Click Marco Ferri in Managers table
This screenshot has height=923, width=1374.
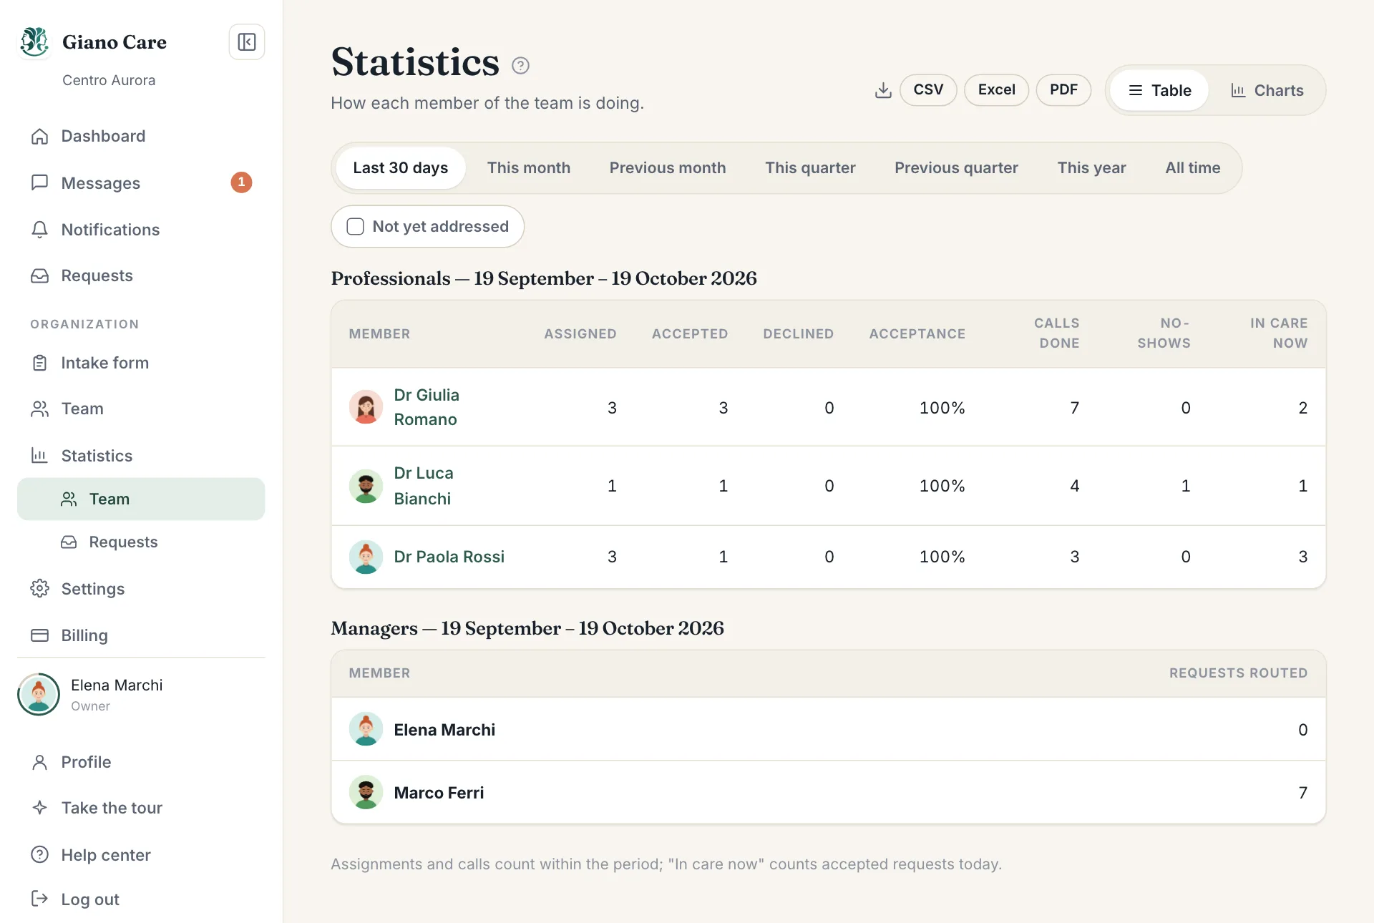pyautogui.click(x=439, y=793)
